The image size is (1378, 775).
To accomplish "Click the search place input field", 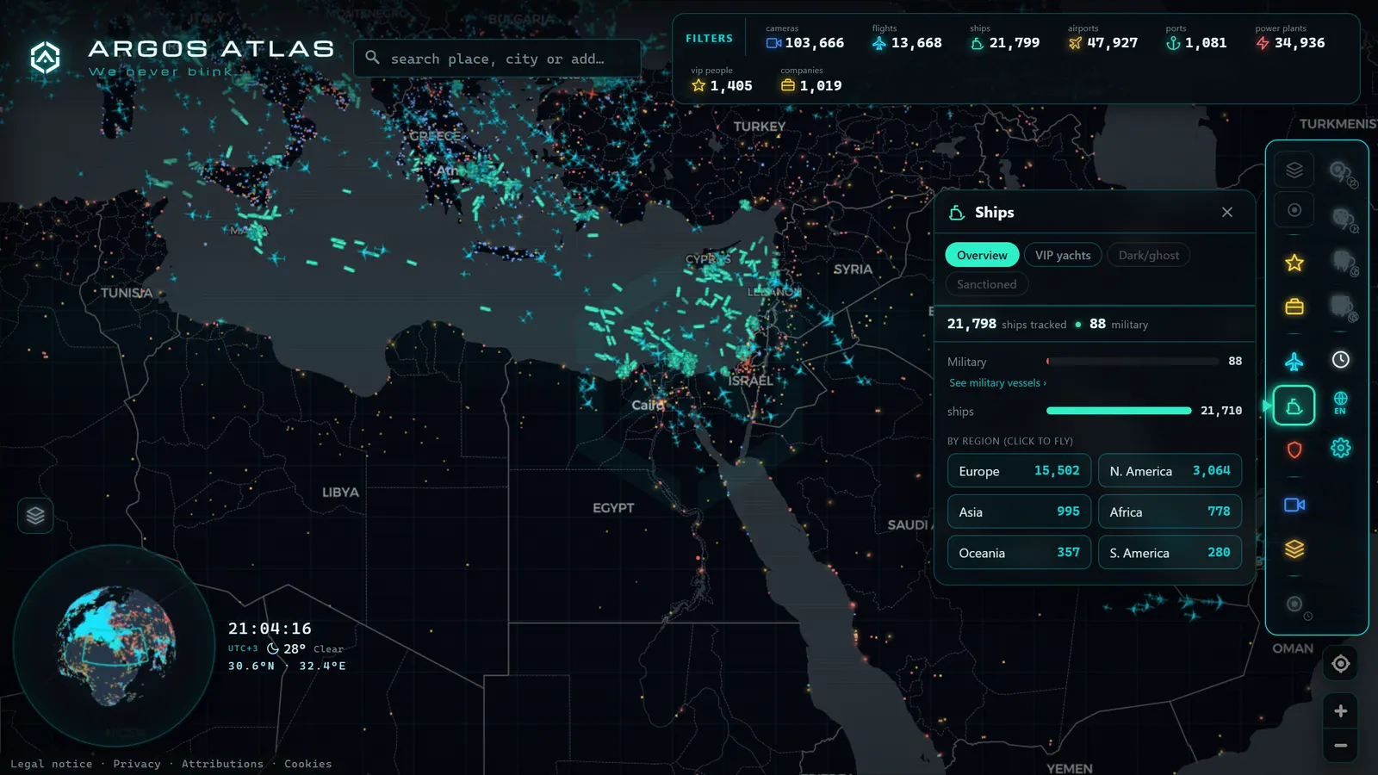I will 497,59.
